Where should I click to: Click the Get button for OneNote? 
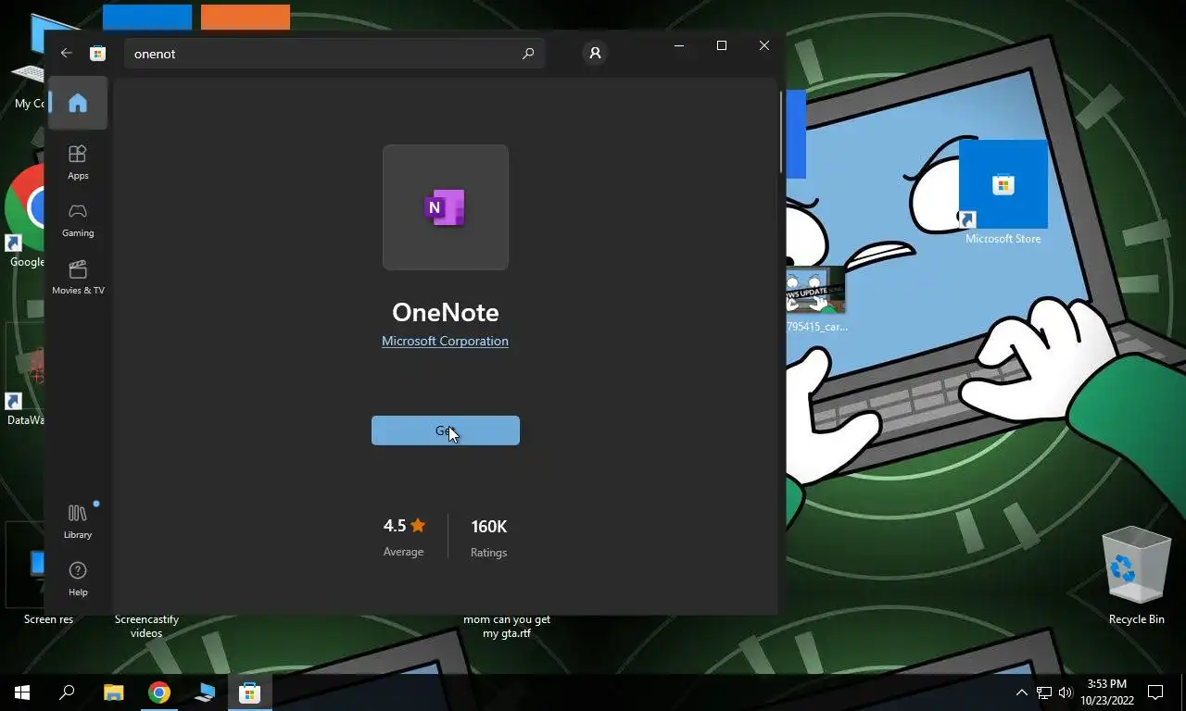pyautogui.click(x=446, y=430)
